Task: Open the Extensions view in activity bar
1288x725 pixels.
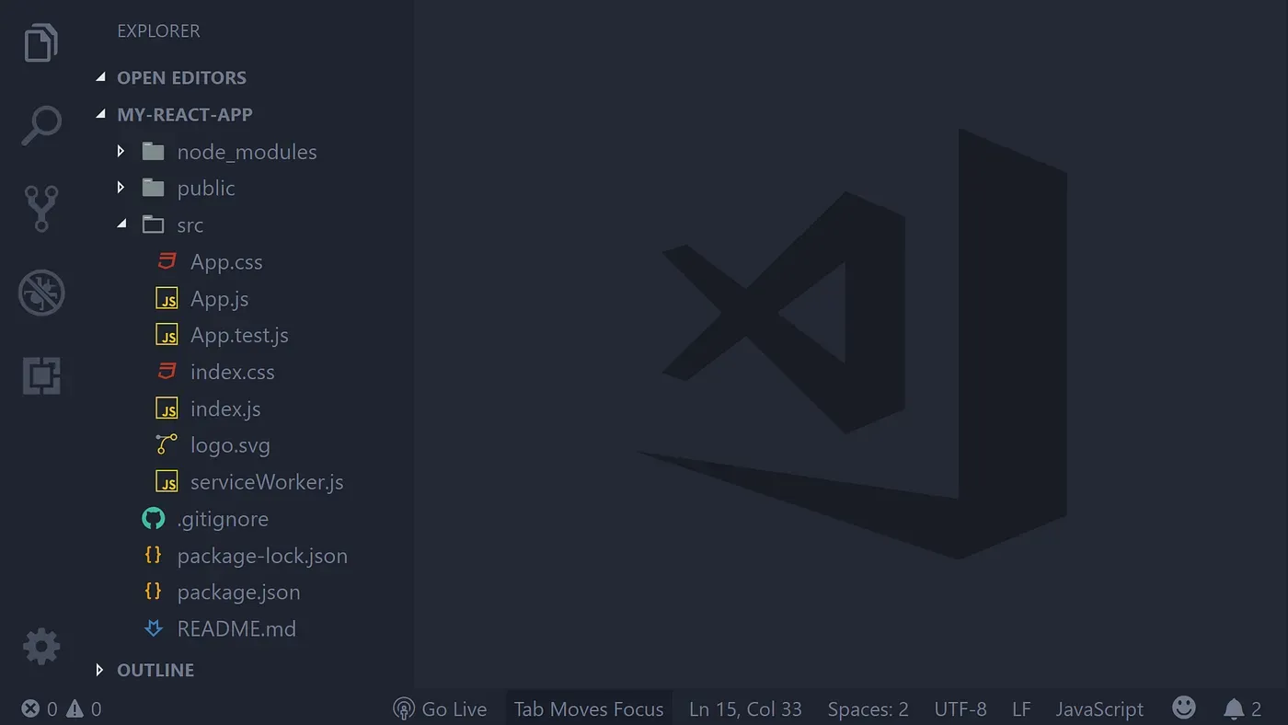Action: (x=41, y=375)
